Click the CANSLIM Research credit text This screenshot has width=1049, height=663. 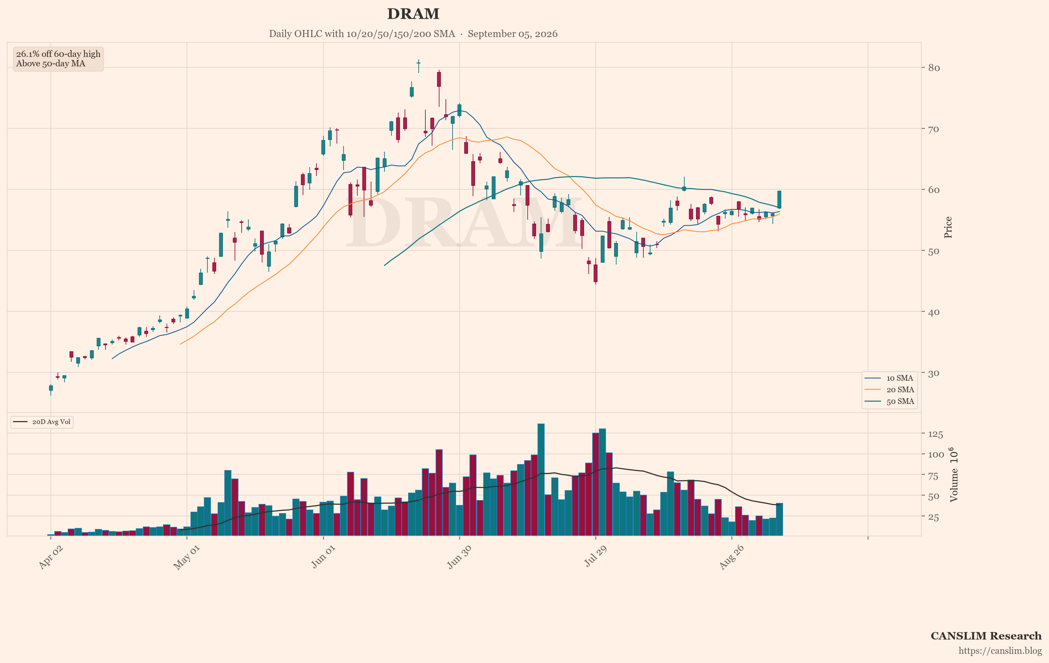(x=986, y=636)
